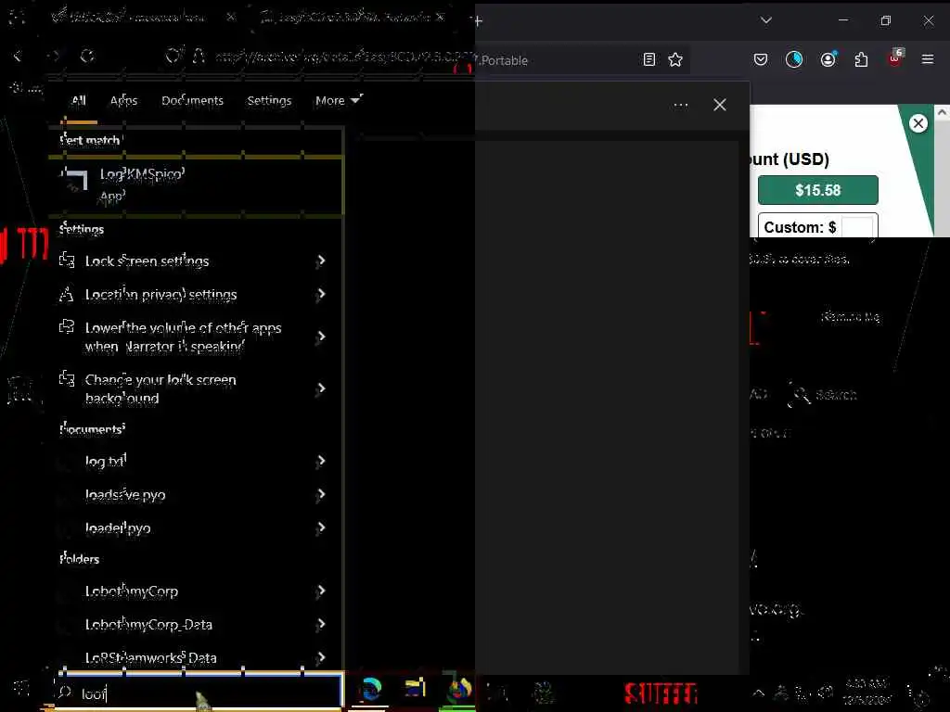The height and width of the screenshot is (712, 950).
Task: Expand the log.txt result chevron
Action: (x=321, y=462)
